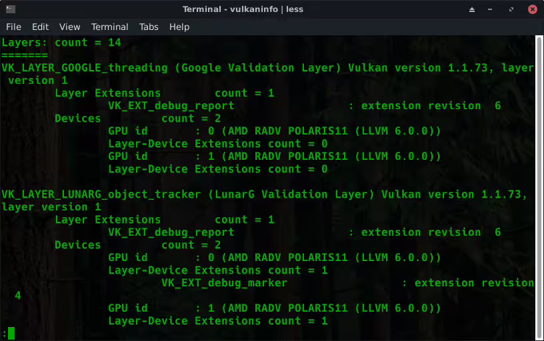Click the 'Layers: count = 14' line

pos(61,43)
